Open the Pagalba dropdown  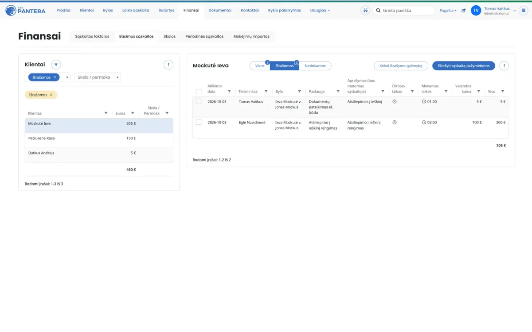click(448, 10)
